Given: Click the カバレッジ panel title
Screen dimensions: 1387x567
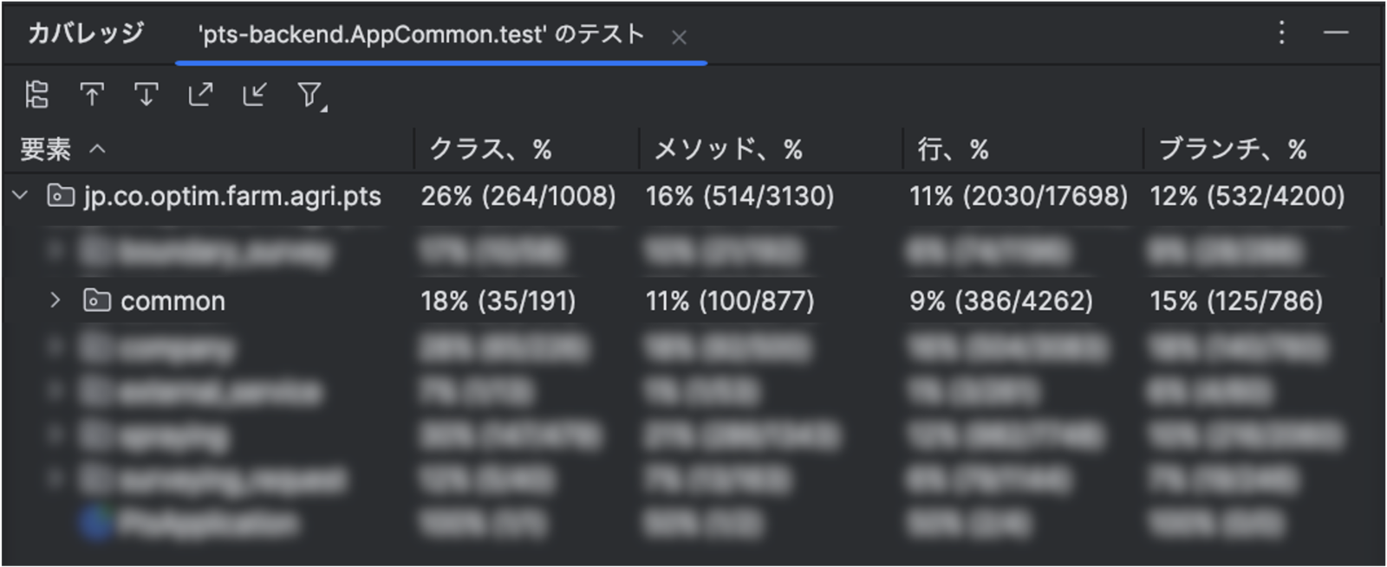Looking at the screenshot, I should pos(86,33).
